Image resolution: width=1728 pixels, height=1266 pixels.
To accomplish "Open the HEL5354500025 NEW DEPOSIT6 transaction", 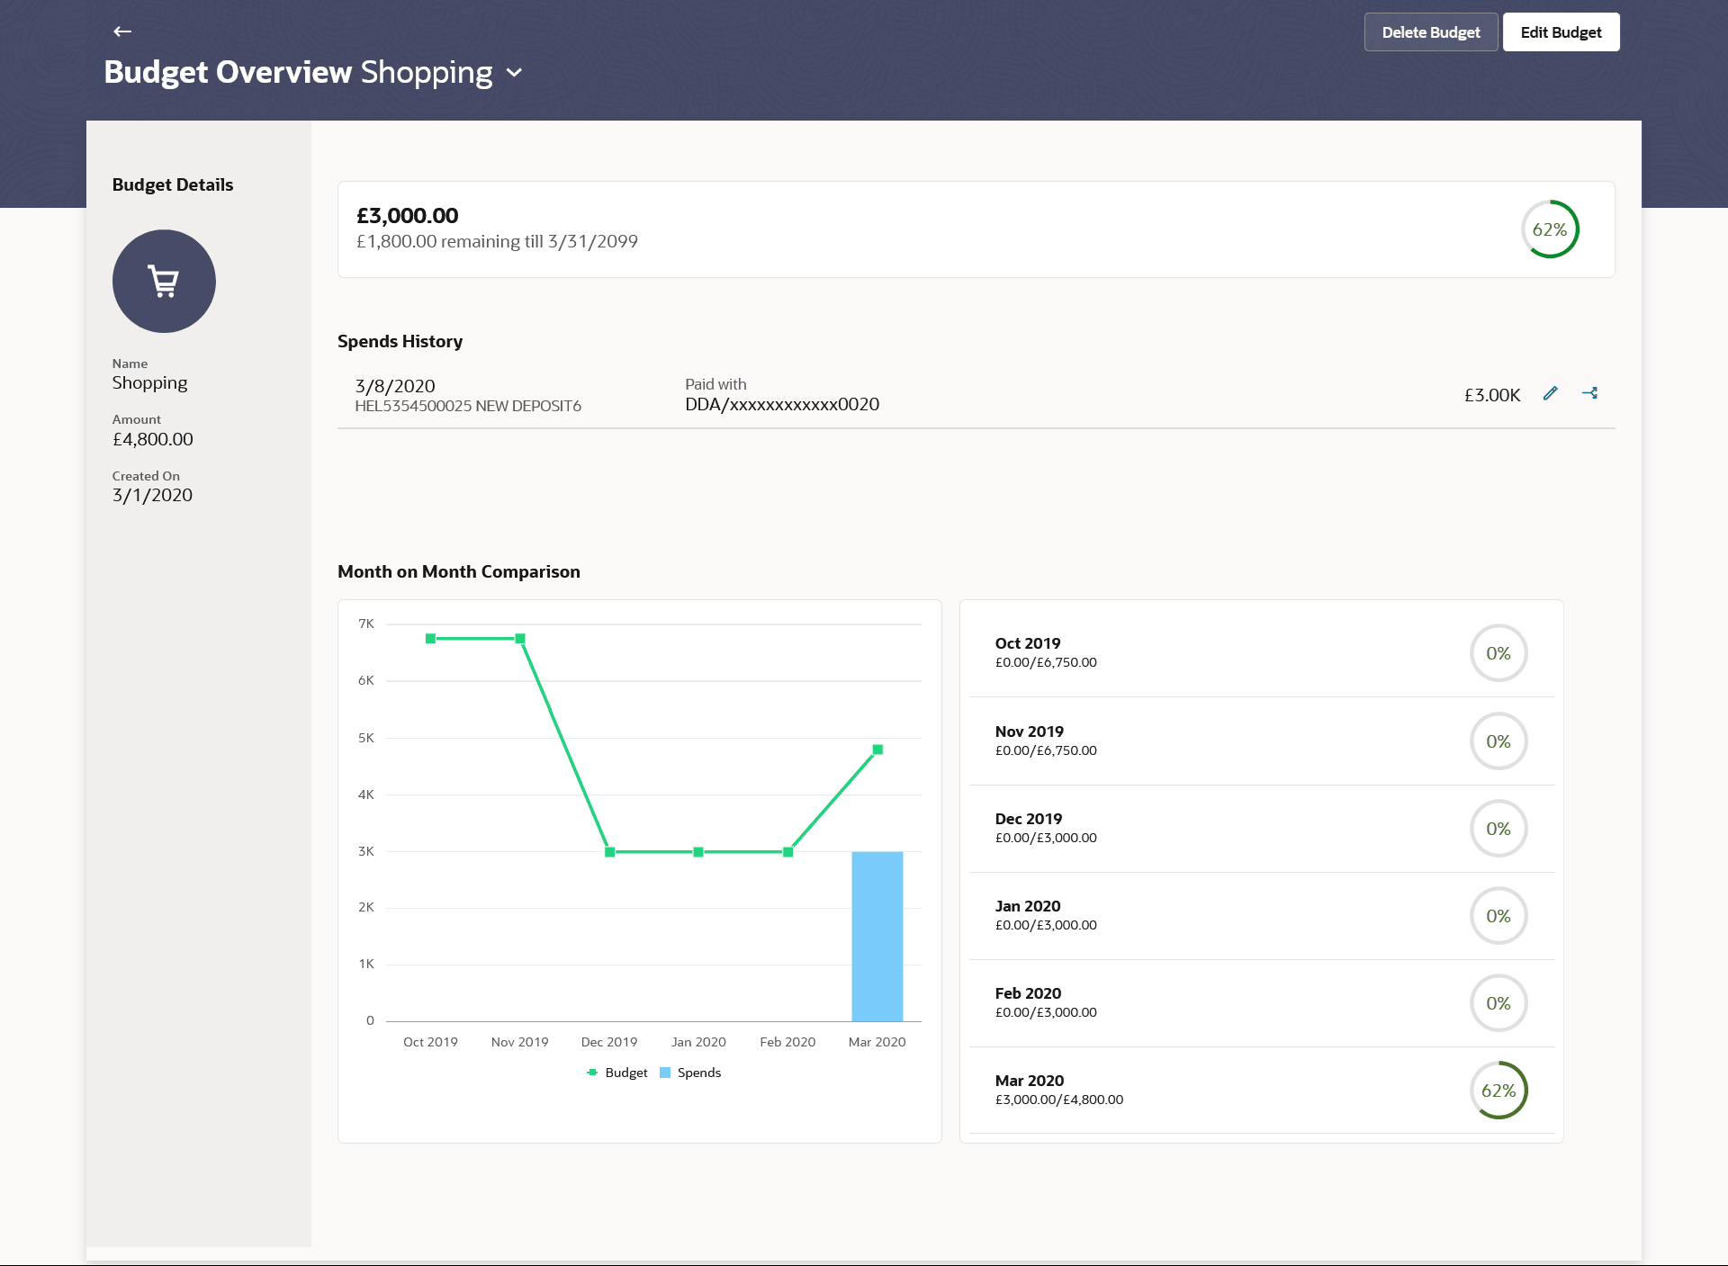I will point(468,406).
